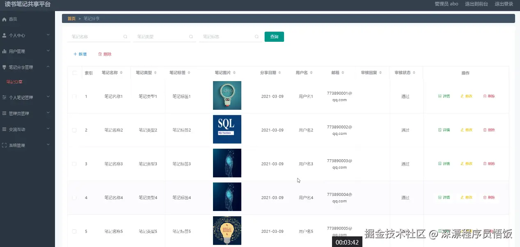Expand 管理员管理 chevron in sidebar
This screenshot has width=520, height=247.
point(48,113)
